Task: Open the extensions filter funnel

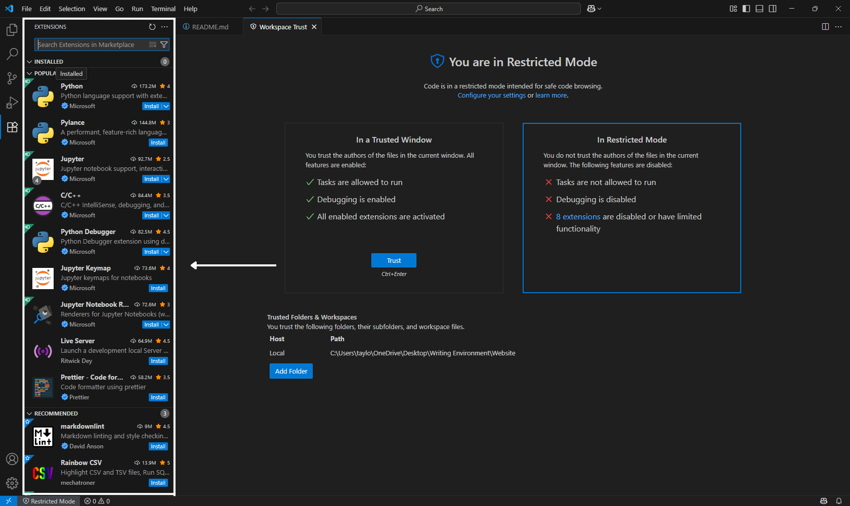Action: tap(164, 44)
